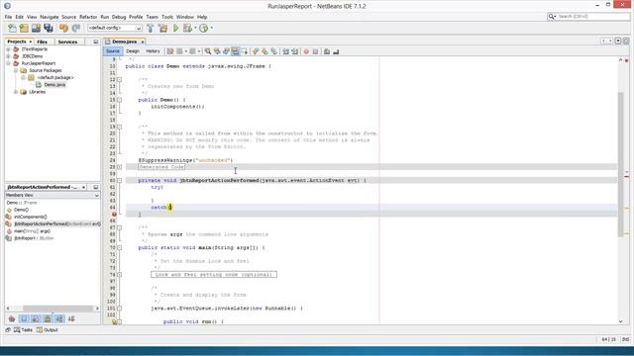This screenshot has width=634, height=356.
Task: Expand the ITextReports project node
Action: [8, 49]
